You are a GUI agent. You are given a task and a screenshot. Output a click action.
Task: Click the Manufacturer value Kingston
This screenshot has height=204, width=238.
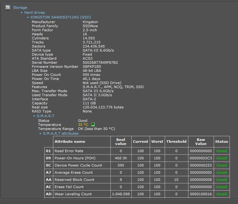(90, 22)
